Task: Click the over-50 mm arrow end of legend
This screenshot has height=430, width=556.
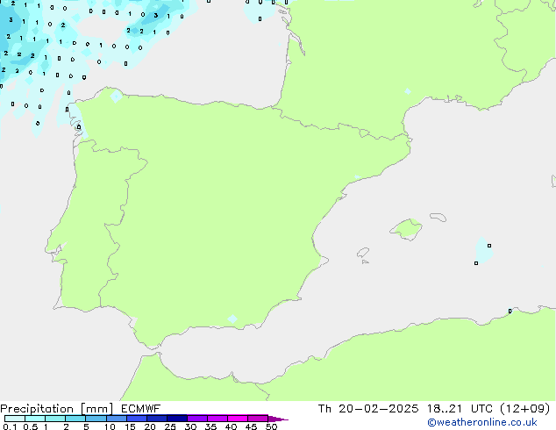Action: click(278, 419)
